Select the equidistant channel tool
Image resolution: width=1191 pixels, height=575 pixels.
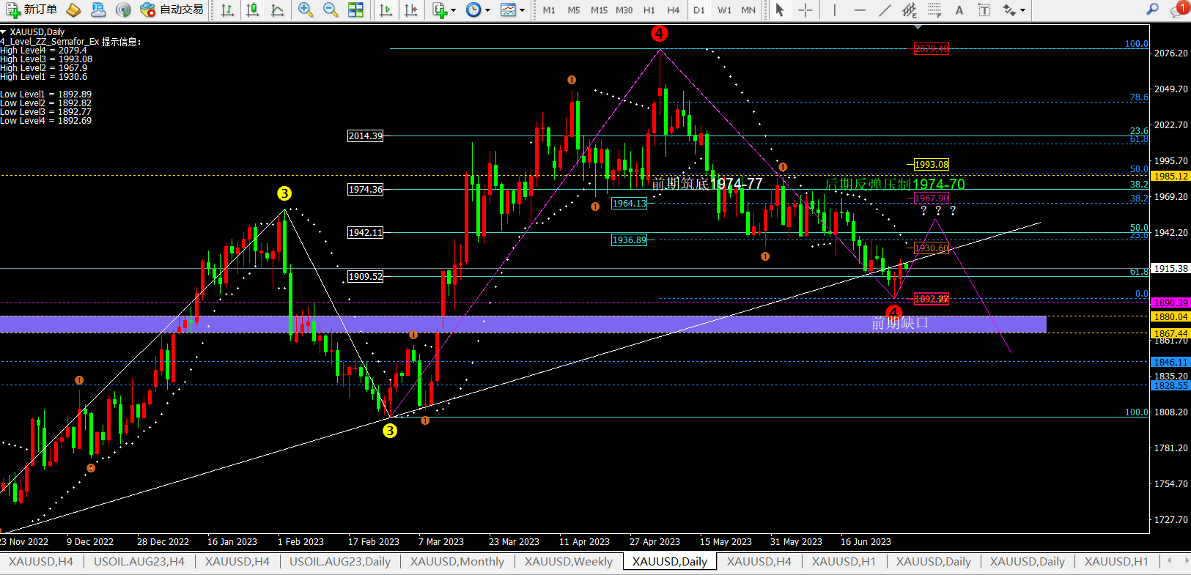pyautogui.click(x=910, y=10)
